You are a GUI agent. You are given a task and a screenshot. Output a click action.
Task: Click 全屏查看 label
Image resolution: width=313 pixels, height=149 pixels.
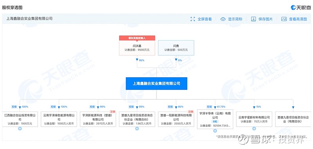(x=205, y=19)
